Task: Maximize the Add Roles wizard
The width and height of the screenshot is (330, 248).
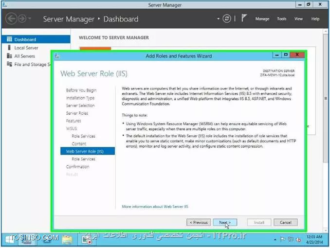Action: point(286,55)
